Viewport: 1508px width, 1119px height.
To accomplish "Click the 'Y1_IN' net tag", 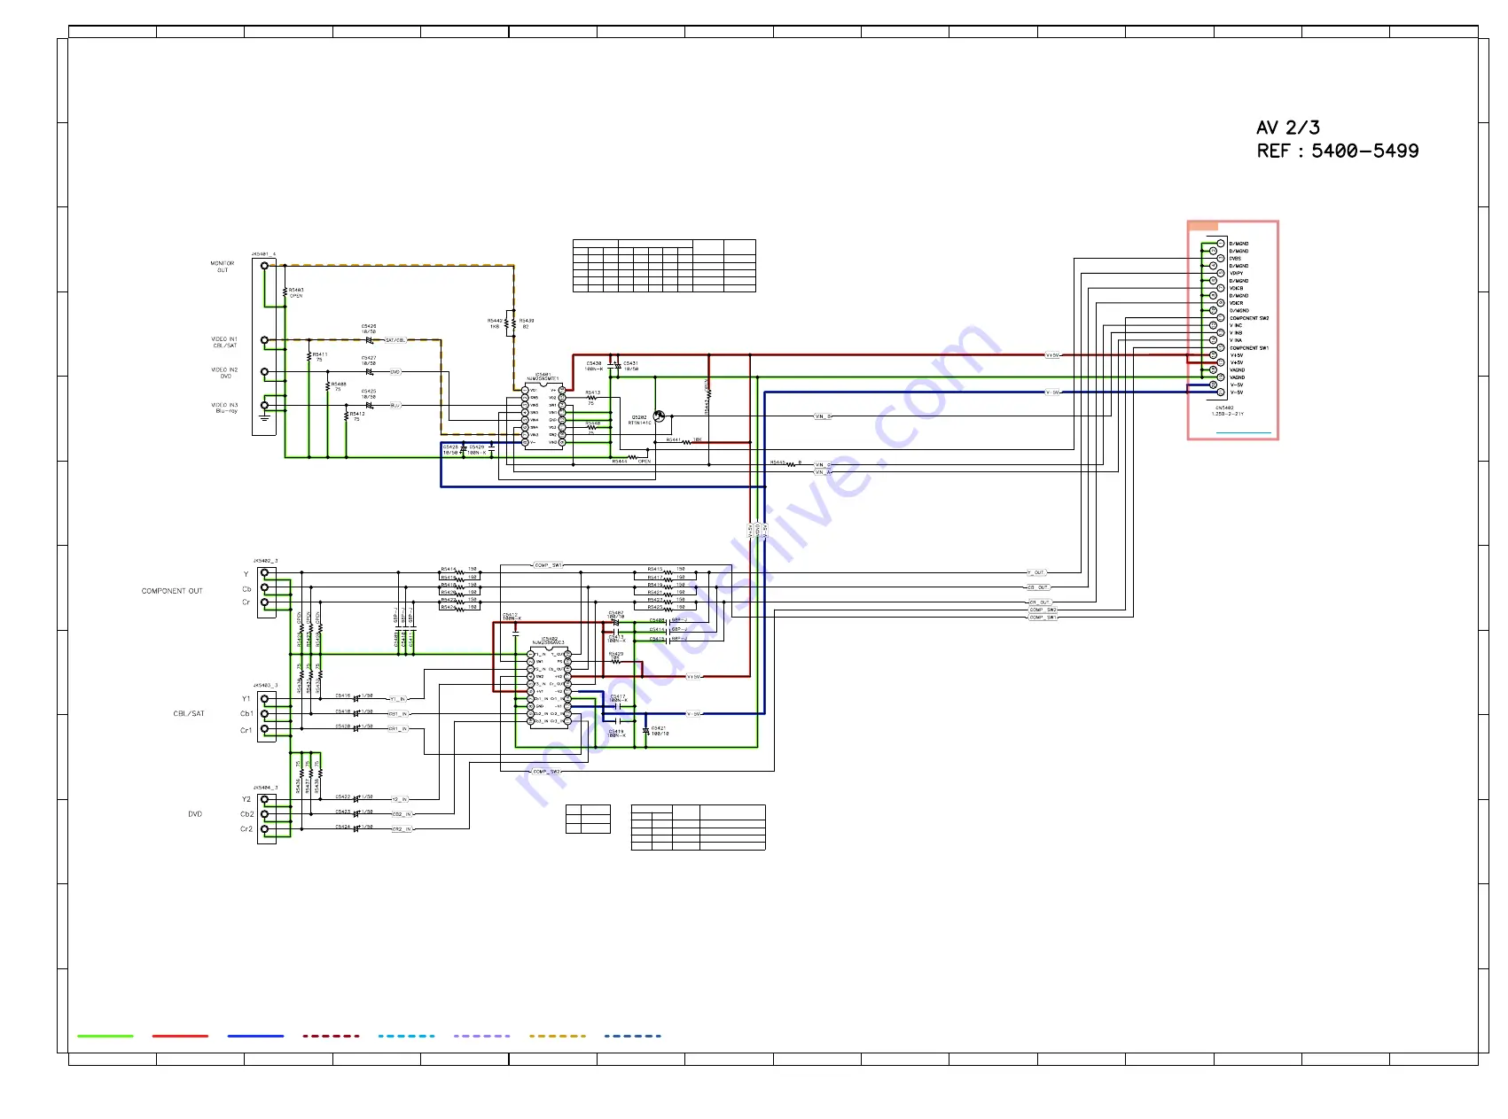I will tap(399, 699).
